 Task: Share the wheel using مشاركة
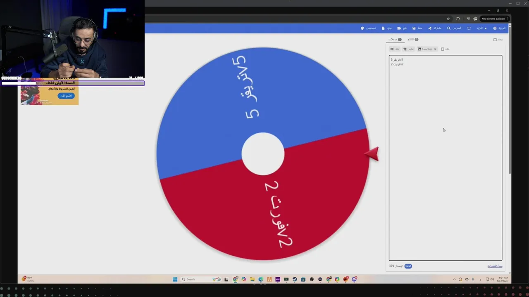(x=435, y=28)
